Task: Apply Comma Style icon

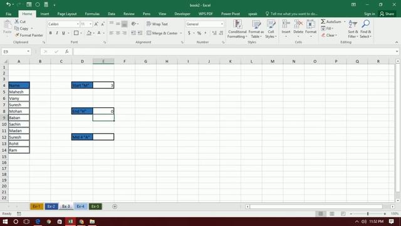Action: click(206, 33)
